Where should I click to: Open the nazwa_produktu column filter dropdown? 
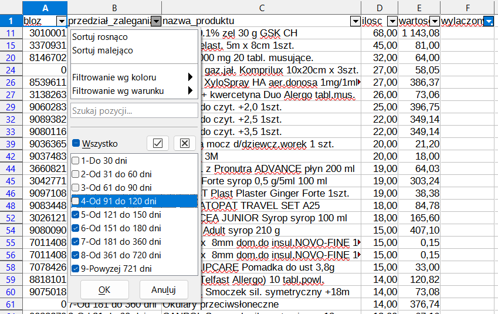point(355,22)
